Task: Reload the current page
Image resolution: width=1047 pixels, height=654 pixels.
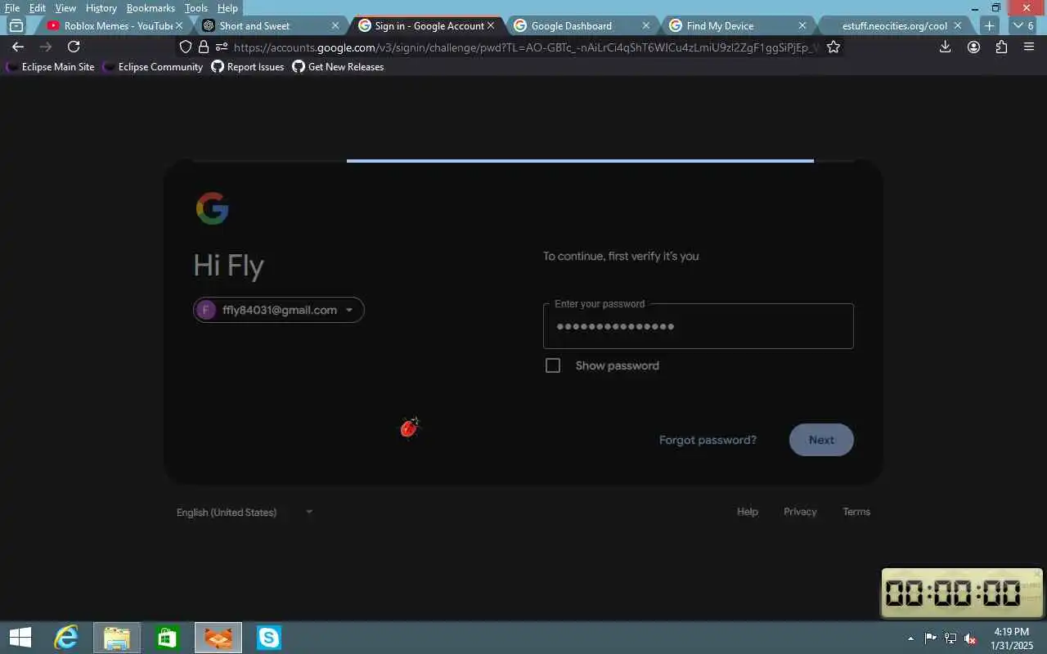Action: pos(74,47)
